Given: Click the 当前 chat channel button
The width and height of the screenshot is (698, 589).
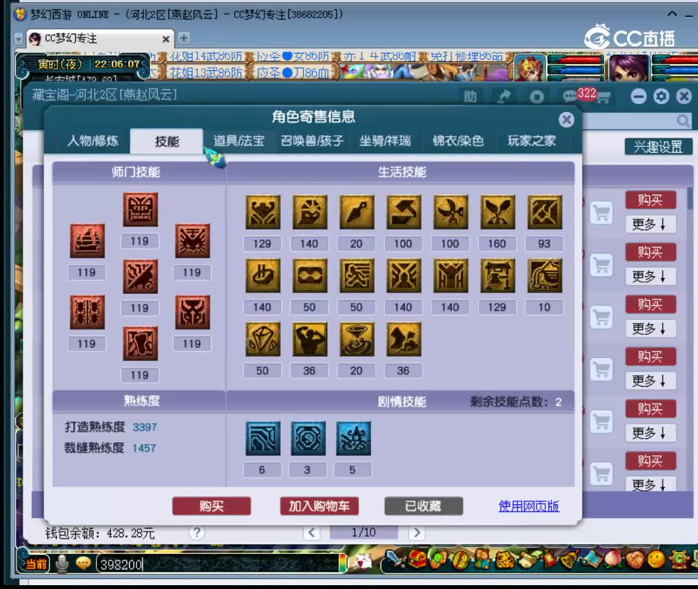Looking at the screenshot, I should [x=37, y=564].
